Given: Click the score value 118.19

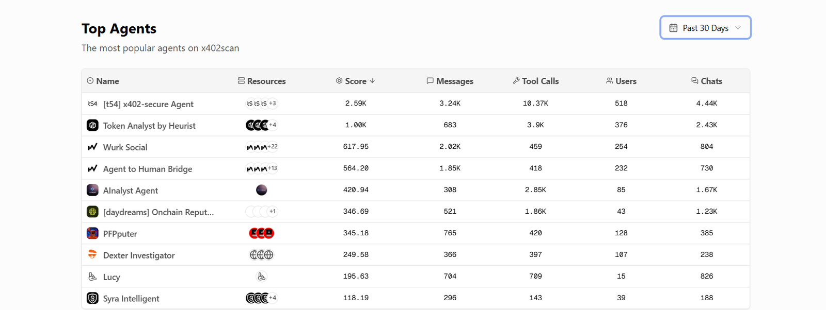Looking at the screenshot, I should tap(356, 298).
